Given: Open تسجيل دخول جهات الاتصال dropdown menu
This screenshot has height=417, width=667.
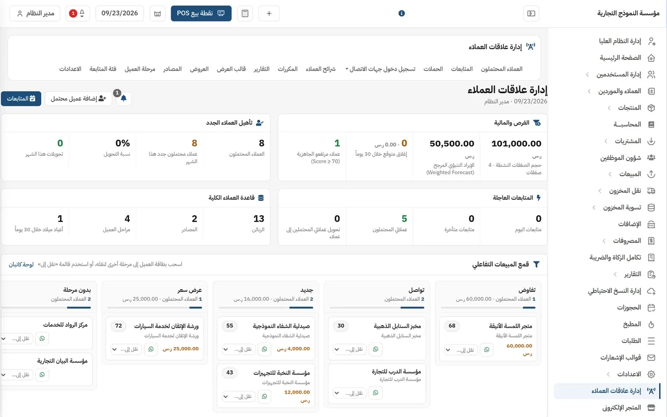Looking at the screenshot, I should [380, 69].
